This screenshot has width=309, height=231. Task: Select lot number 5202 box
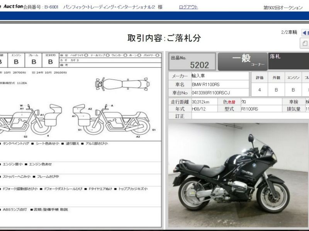pos(192,62)
